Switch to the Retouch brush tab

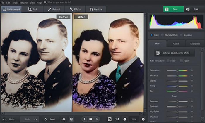(x=54, y=9)
